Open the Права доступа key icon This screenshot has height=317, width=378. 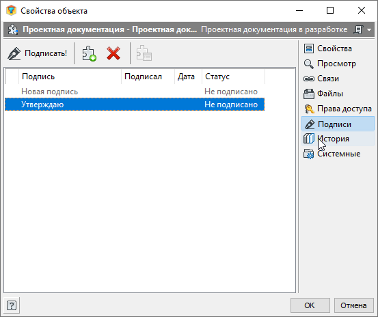pyautogui.click(x=309, y=109)
